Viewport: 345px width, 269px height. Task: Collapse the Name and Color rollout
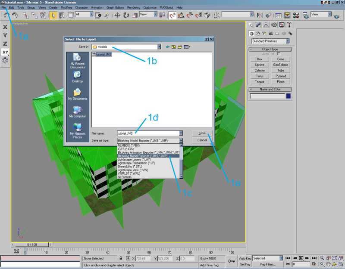pos(270,89)
